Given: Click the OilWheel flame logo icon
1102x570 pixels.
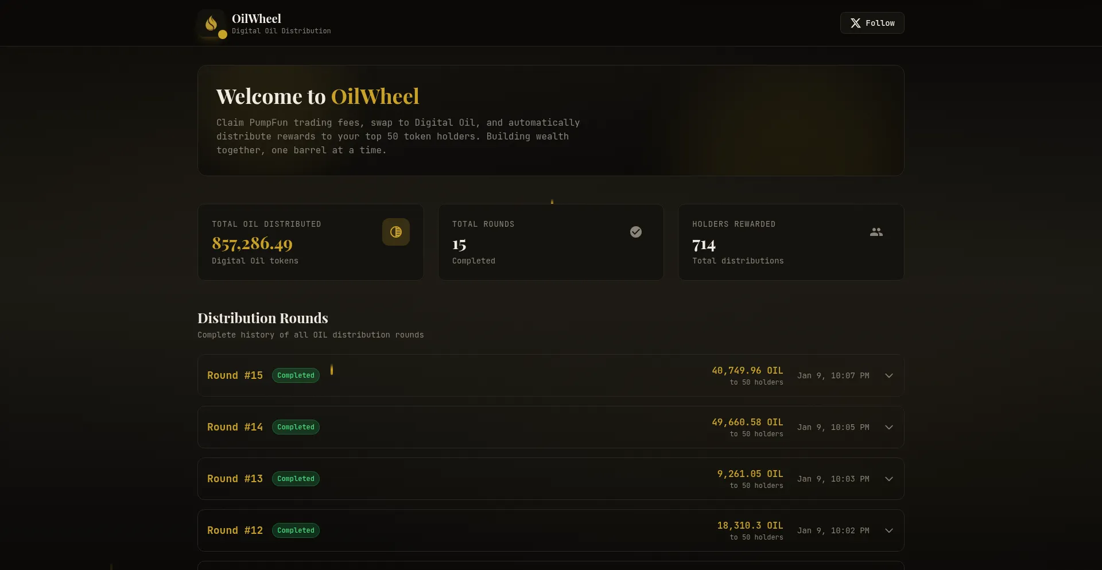Looking at the screenshot, I should click(x=211, y=23).
